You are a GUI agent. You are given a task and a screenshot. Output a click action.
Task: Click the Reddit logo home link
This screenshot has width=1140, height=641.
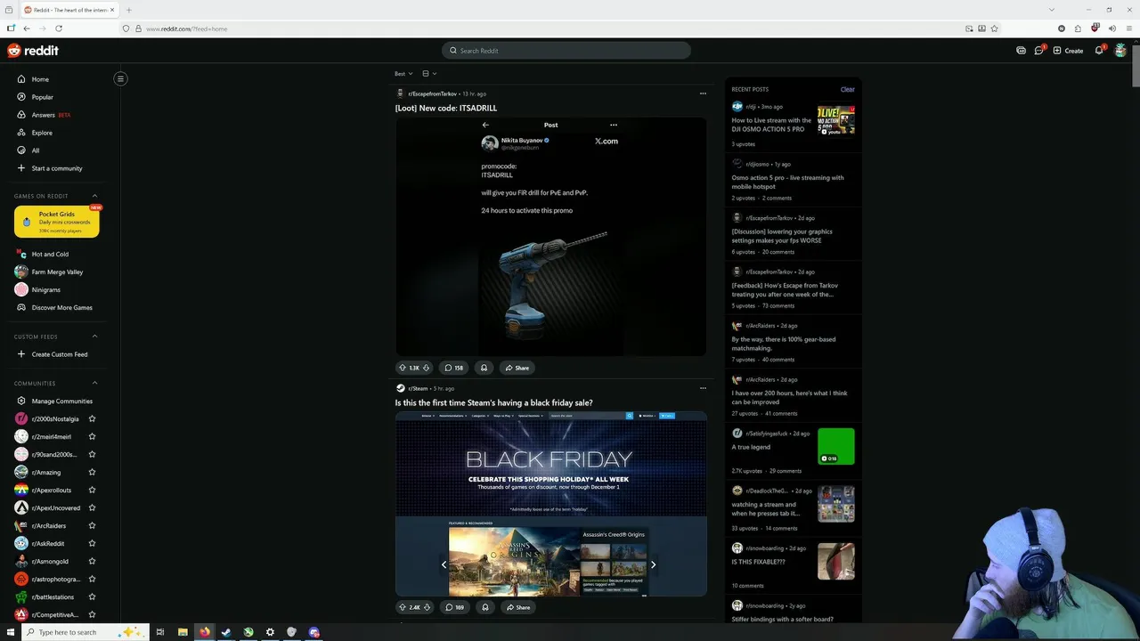point(33,51)
